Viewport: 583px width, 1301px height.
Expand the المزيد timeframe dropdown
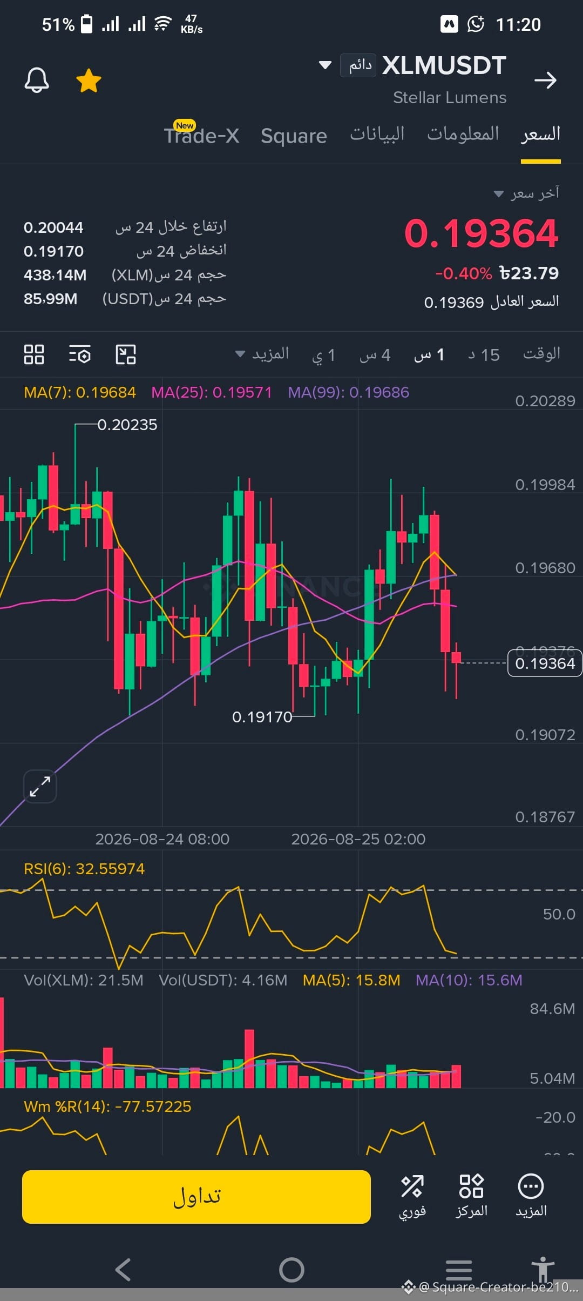tap(262, 354)
